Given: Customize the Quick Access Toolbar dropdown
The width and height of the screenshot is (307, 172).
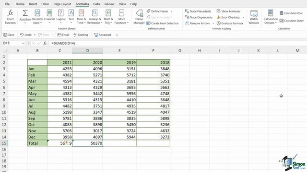Looking at the screenshot, I should (117, 35).
